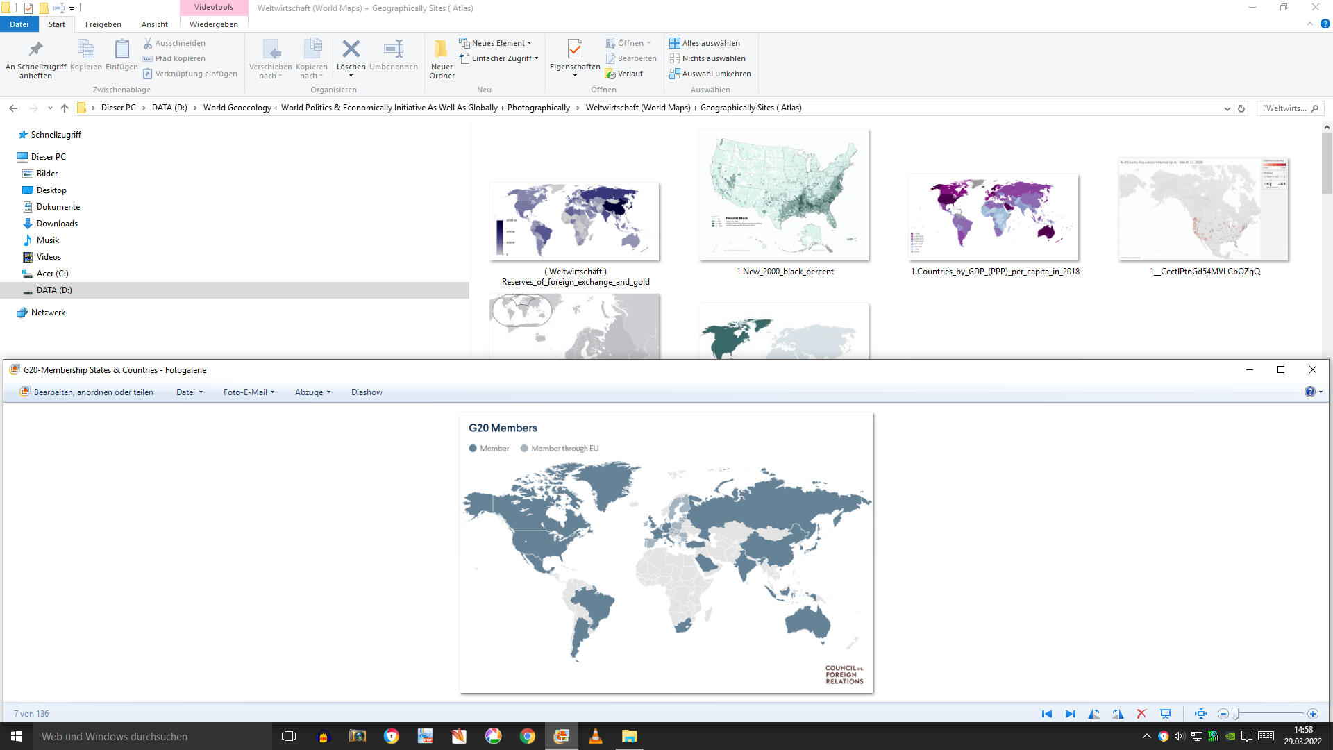Open the Kopieren nach dropdown
This screenshot has height=750, width=1333.
coord(312,59)
